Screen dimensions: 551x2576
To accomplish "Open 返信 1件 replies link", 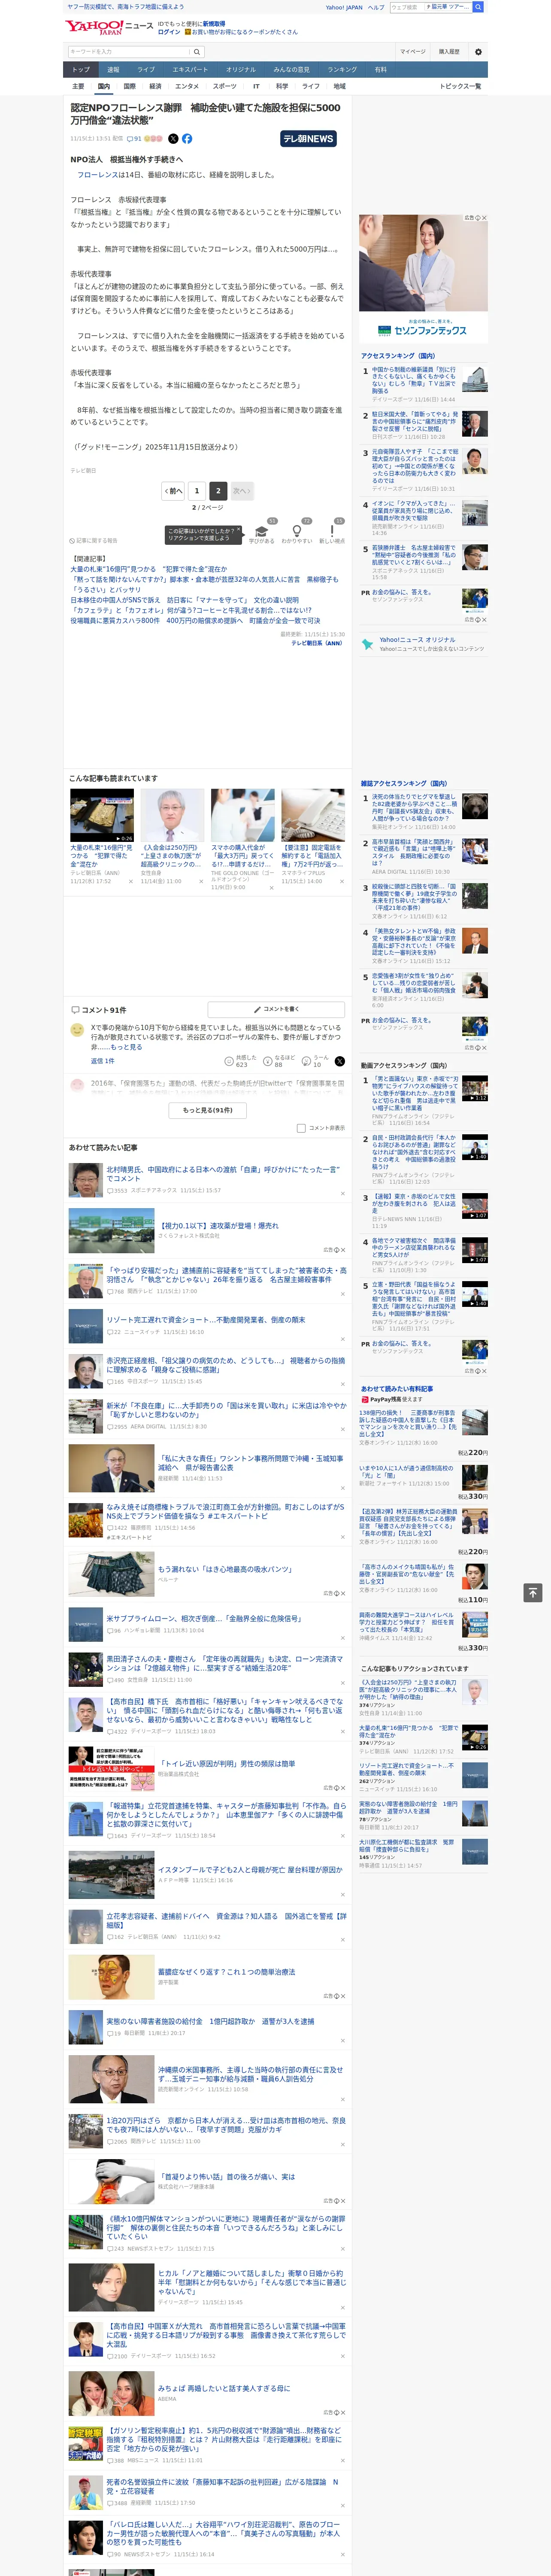I will 103,1060.
